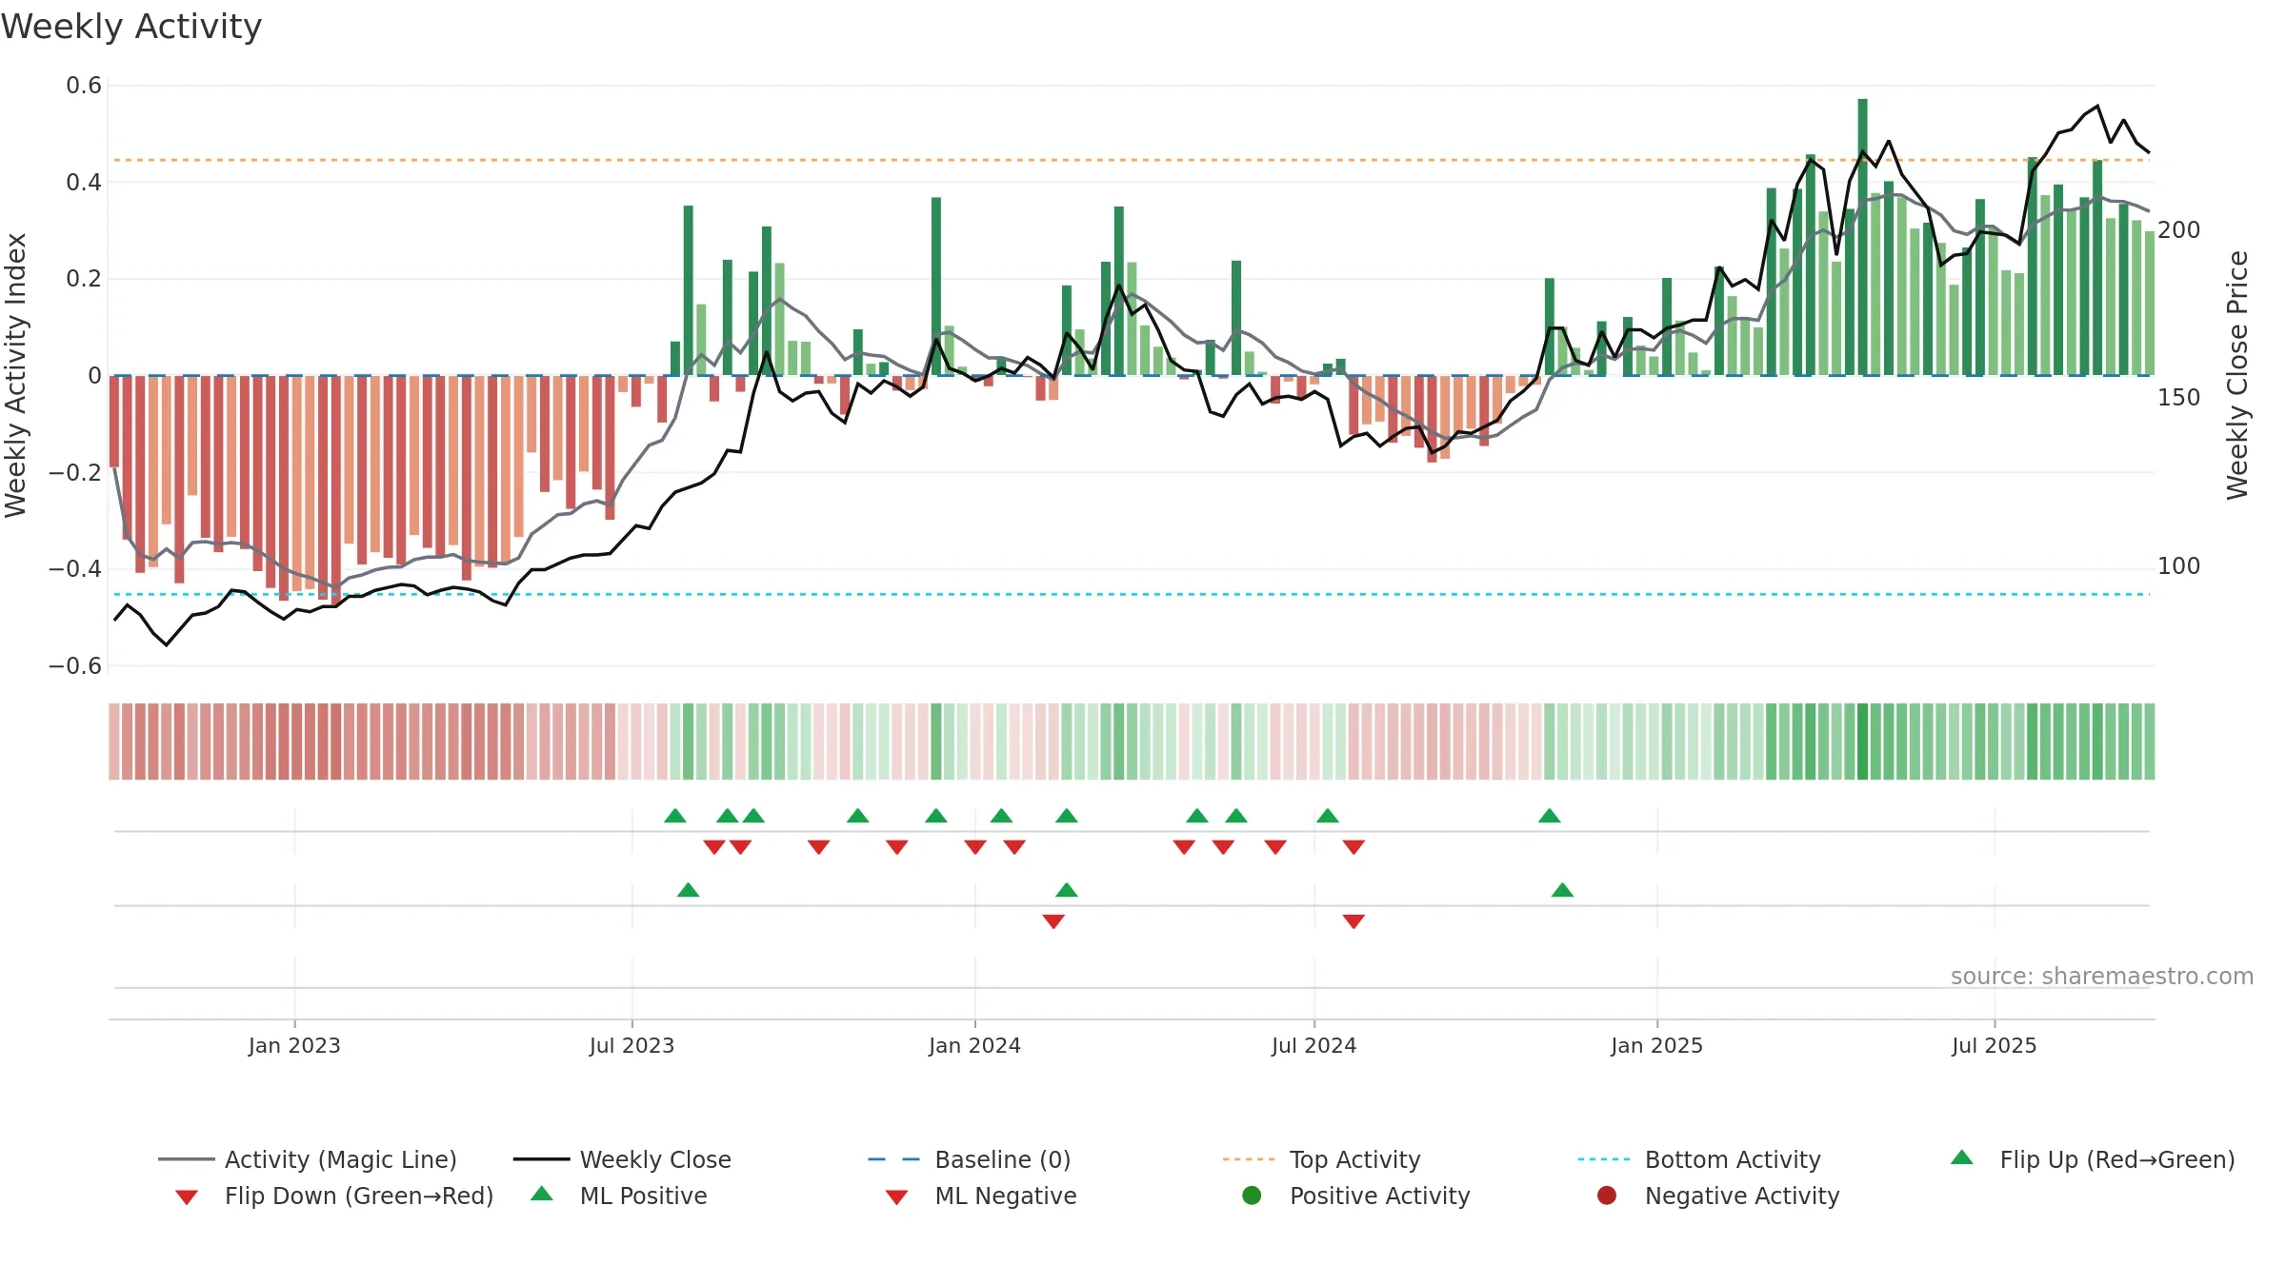Click the first flip down marker after Jul 2023

pos(714,847)
